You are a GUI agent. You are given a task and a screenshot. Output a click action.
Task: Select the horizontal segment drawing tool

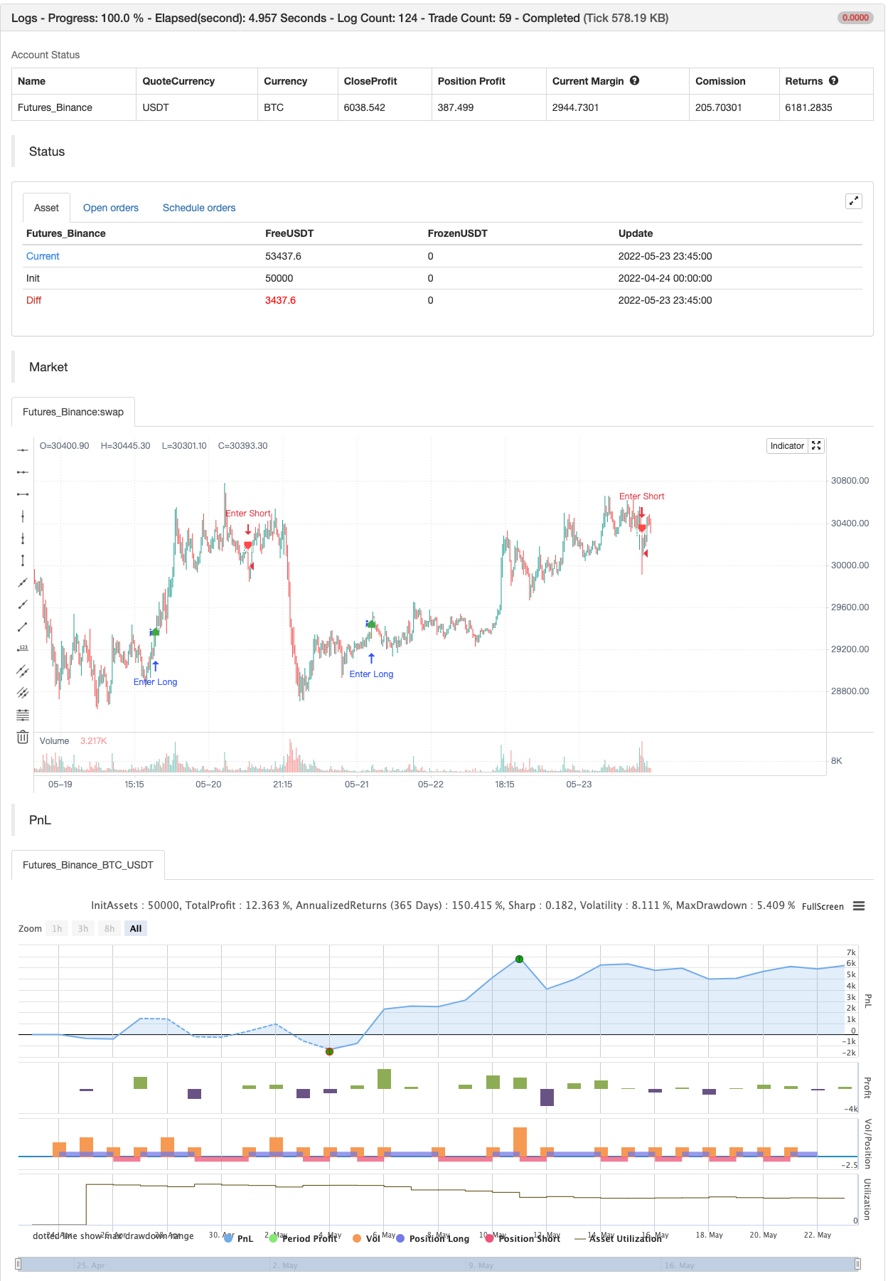(23, 494)
